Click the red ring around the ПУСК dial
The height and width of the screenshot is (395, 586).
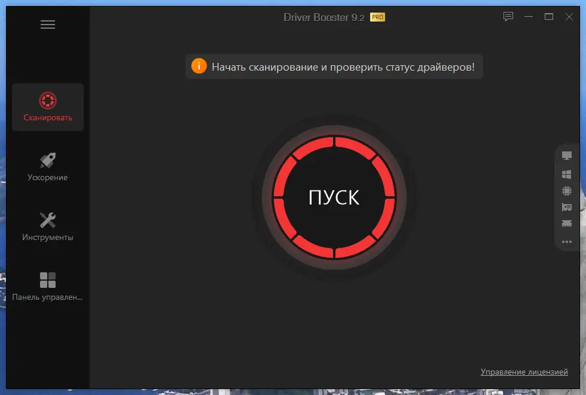click(x=335, y=144)
